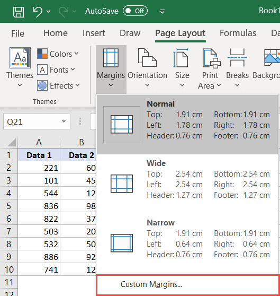Screen dimensions: 280x296
Task: Click the Size paper icon
Action: (180, 58)
